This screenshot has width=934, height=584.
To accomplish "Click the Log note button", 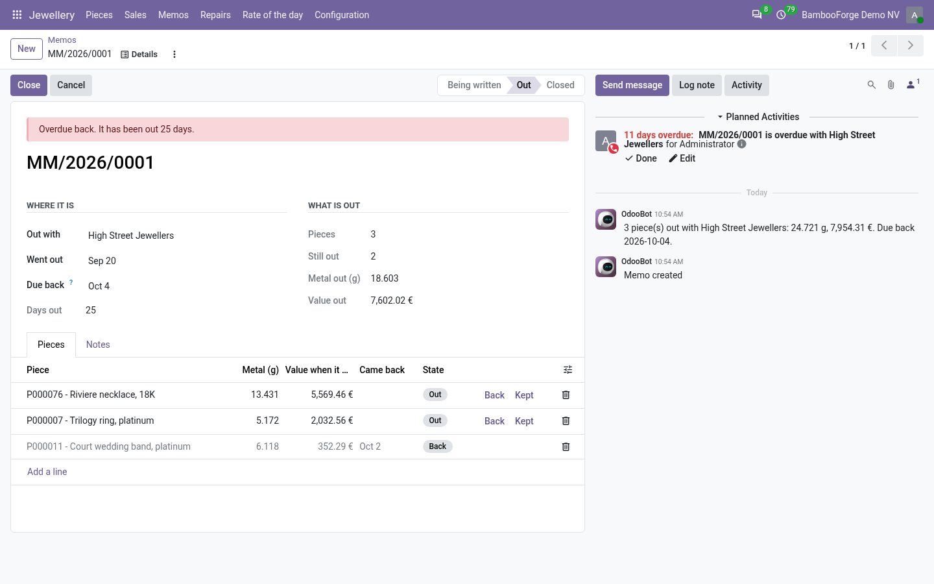I will pos(697,85).
